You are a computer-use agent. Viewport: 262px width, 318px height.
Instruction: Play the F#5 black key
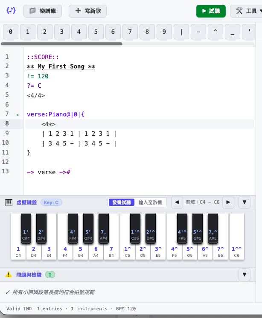[x=182, y=228]
